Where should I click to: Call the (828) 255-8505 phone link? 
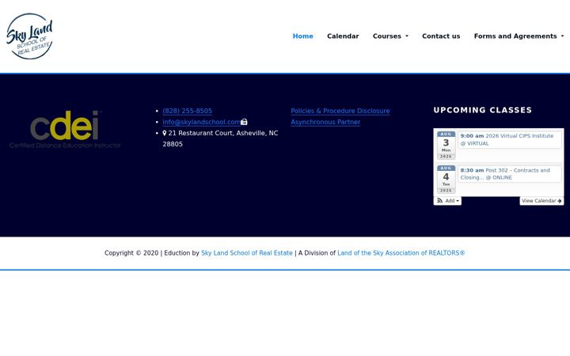187,112
